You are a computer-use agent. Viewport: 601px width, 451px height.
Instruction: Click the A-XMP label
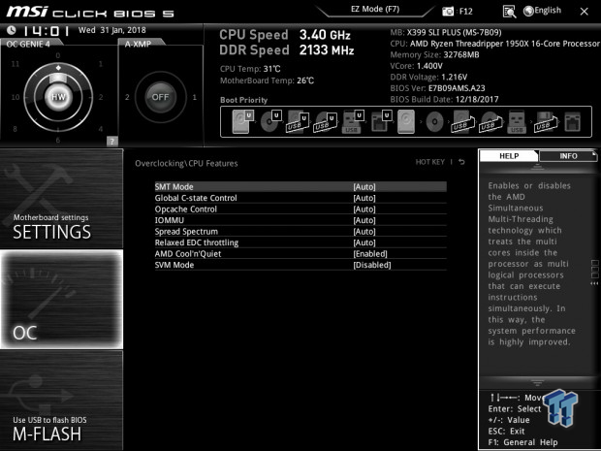(138, 44)
